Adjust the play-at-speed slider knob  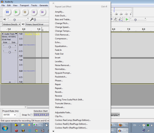(135, 20)
